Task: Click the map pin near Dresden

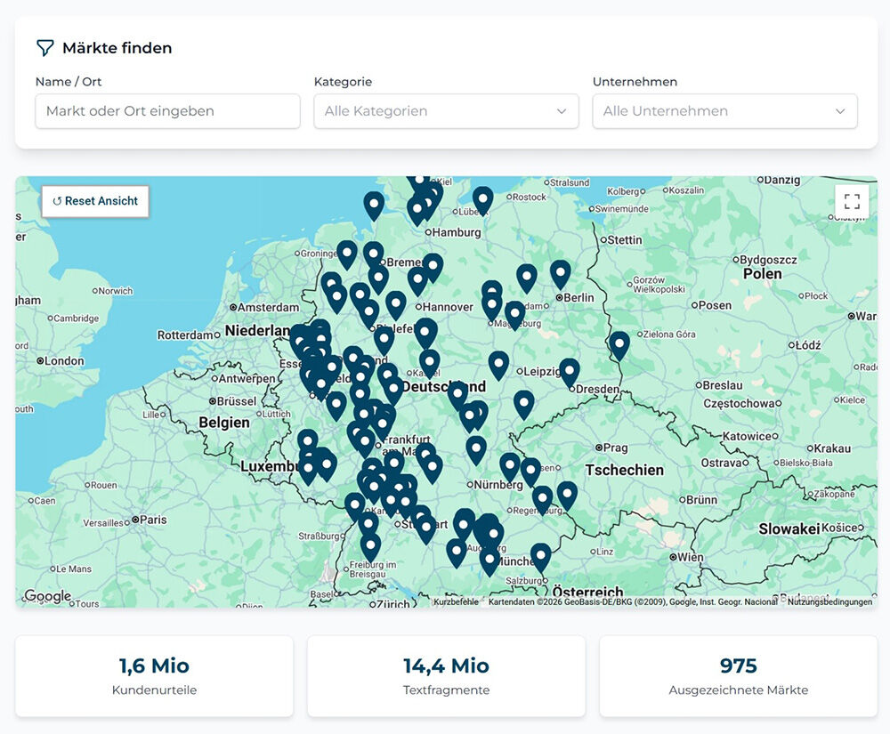Action: coord(570,374)
